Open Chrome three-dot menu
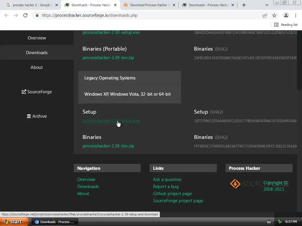 tap(296, 15)
